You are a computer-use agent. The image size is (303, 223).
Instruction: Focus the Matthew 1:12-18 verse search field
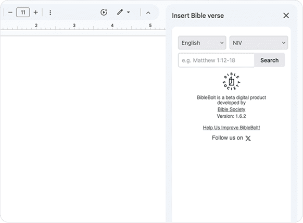click(216, 60)
